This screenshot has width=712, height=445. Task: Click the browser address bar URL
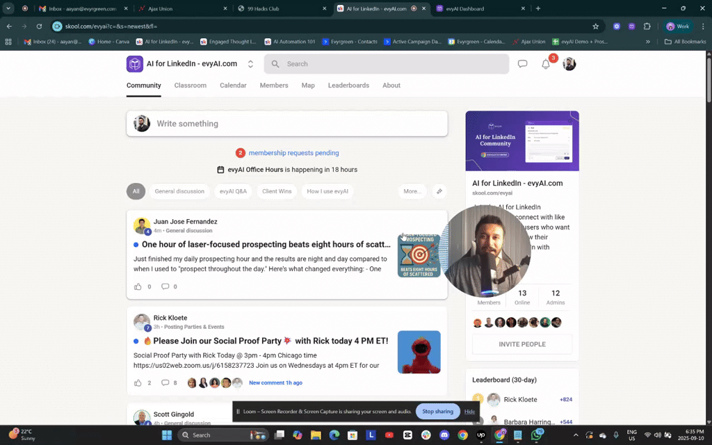click(x=111, y=26)
